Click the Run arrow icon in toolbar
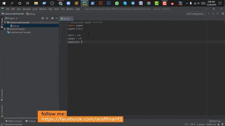The image size is (225, 126). click(209, 14)
